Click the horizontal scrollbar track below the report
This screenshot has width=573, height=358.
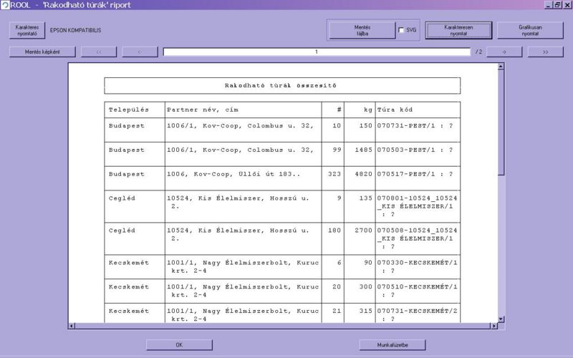click(x=286, y=326)
